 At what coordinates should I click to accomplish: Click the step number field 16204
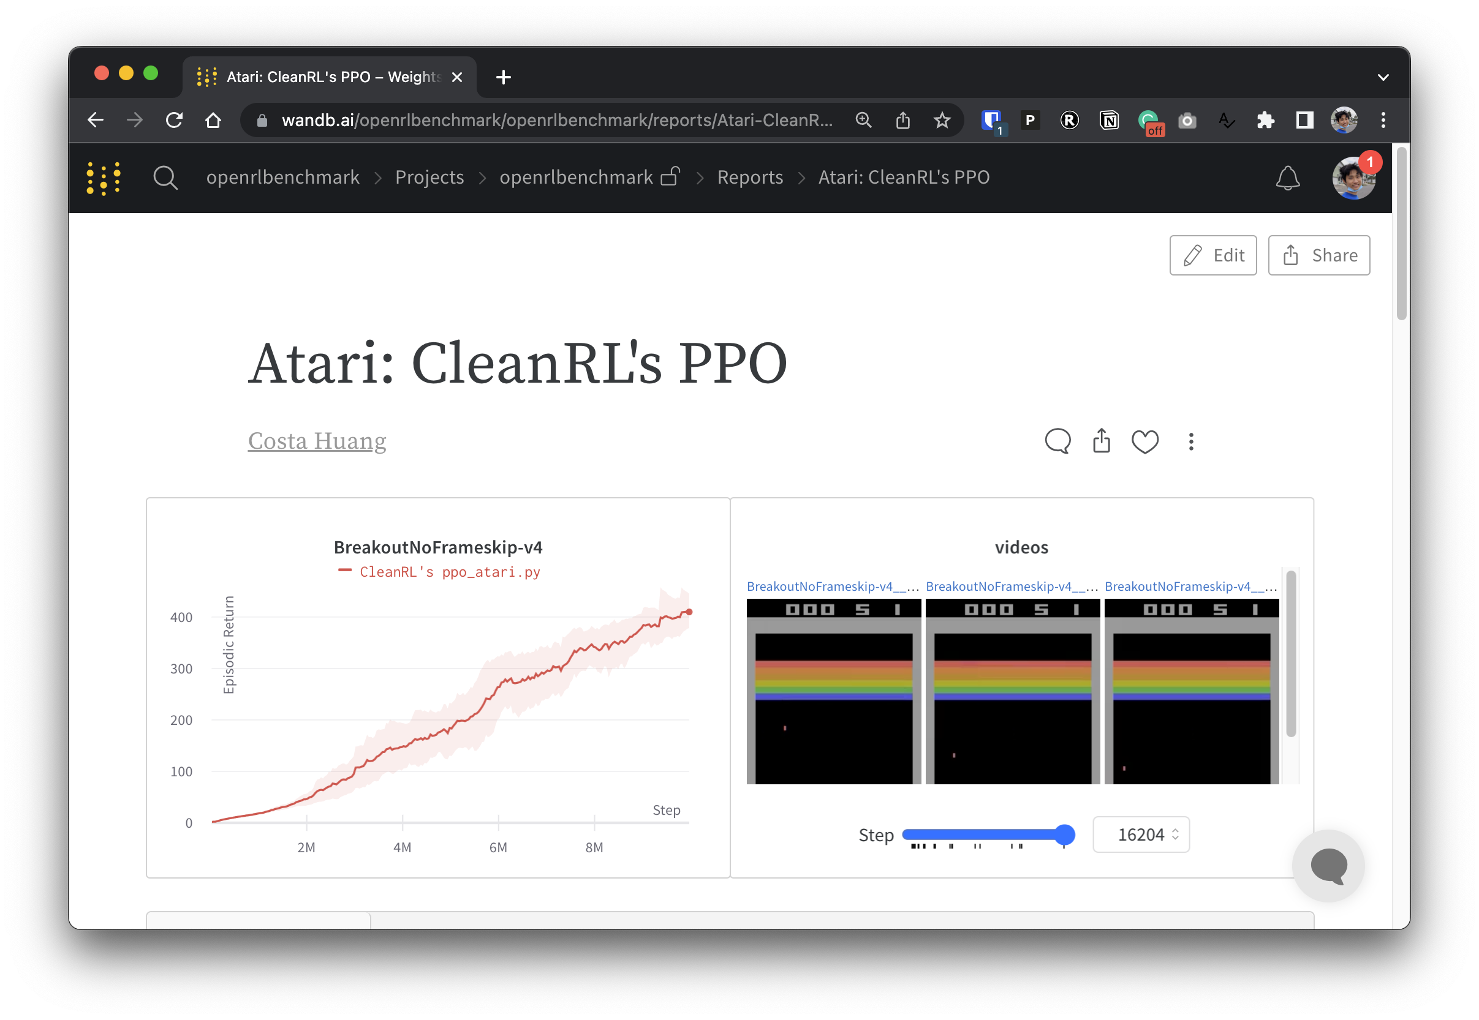click(1140, 834)
